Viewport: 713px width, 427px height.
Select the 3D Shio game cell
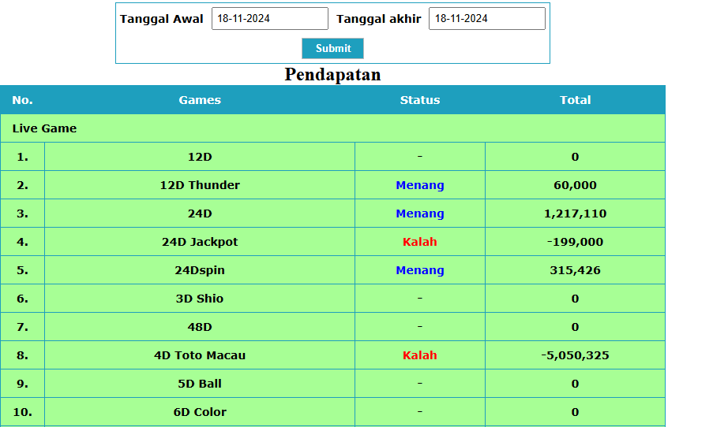[x=200, y=299]
